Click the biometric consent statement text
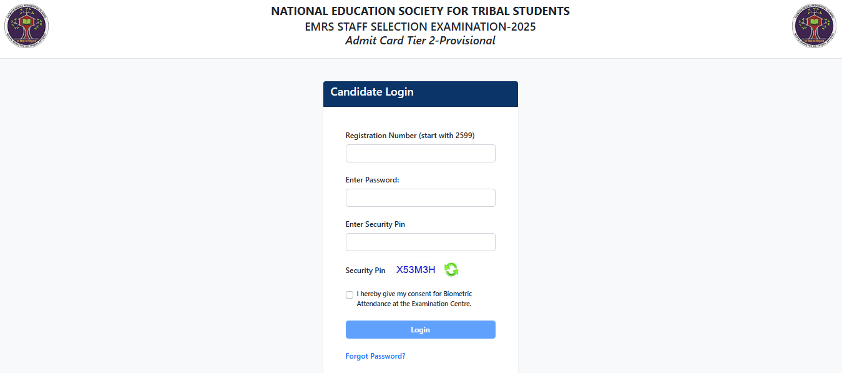Viewport: 842px width, 373px height. point(414,299)
